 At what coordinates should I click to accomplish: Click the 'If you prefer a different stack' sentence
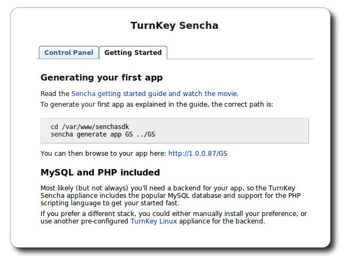click(96, 214)
